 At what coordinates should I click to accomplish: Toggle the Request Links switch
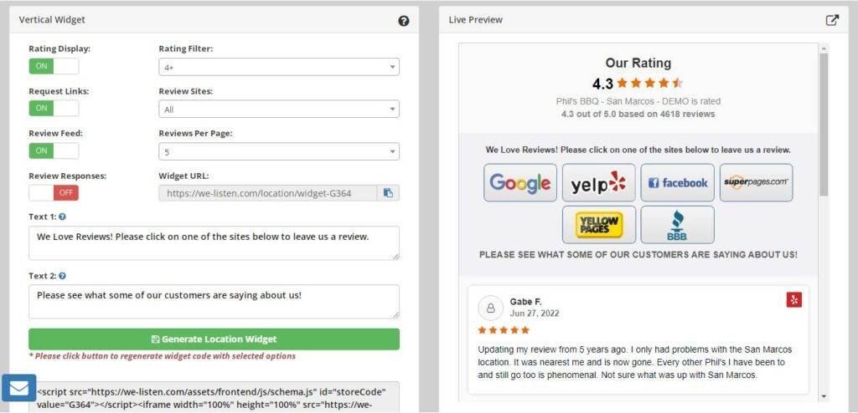click(54, 108)
